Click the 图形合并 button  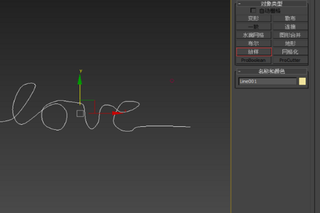pos(290,35)
